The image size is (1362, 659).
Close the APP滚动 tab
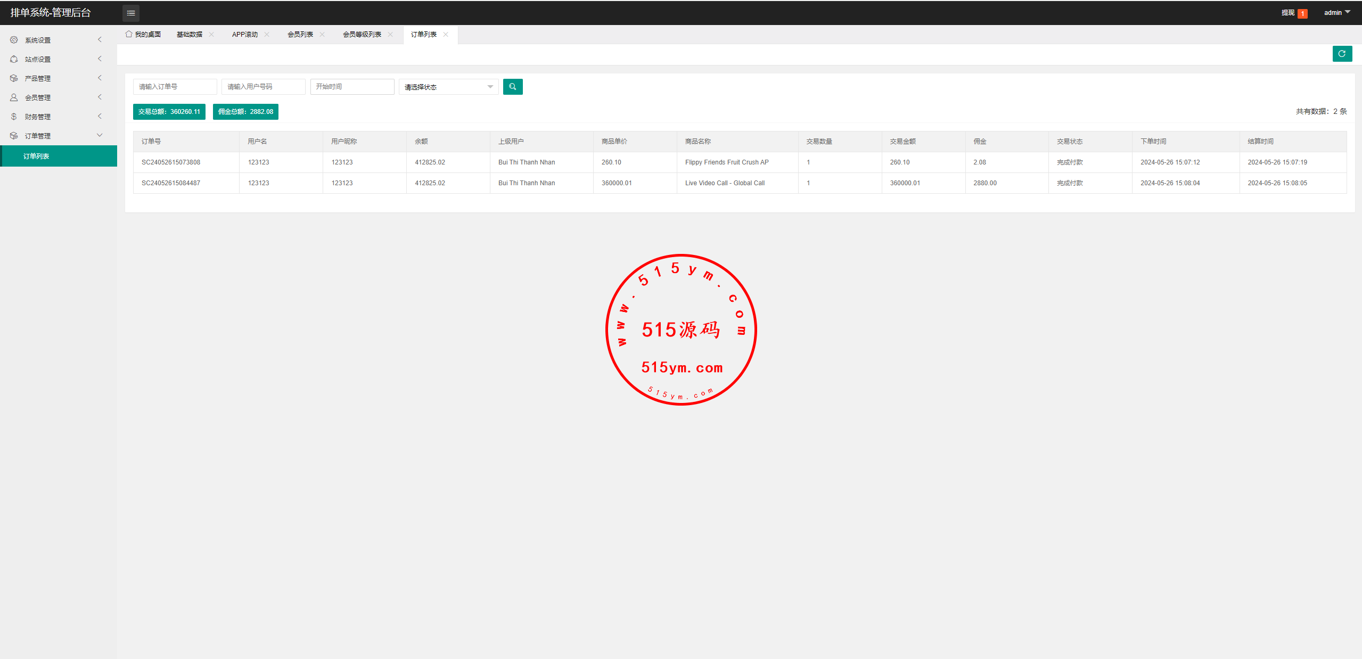tap(267, 35)
